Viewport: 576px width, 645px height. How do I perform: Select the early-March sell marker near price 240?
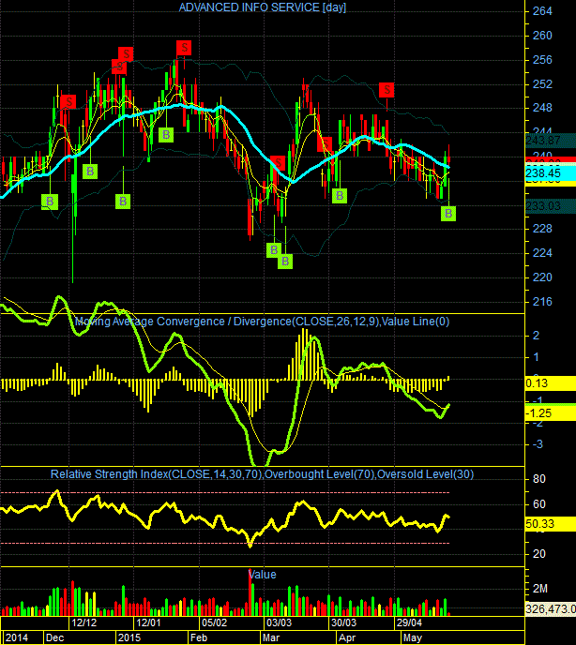pos(279,163)
